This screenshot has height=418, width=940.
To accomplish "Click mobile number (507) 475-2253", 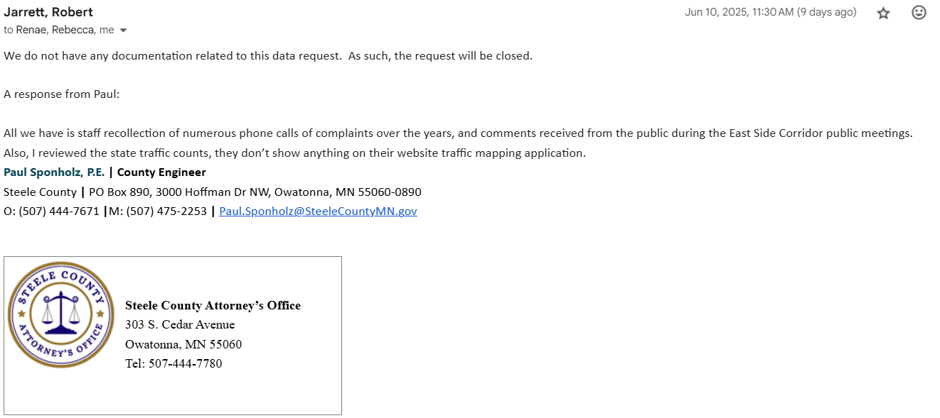I will tap(166, 211).
